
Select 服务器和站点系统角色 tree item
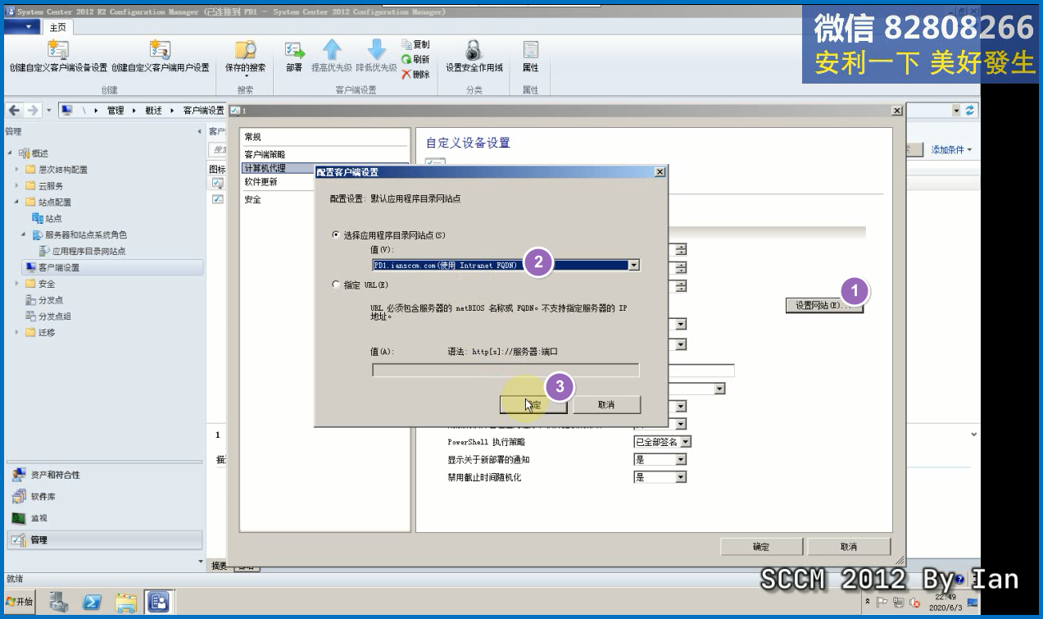[86, 235]
